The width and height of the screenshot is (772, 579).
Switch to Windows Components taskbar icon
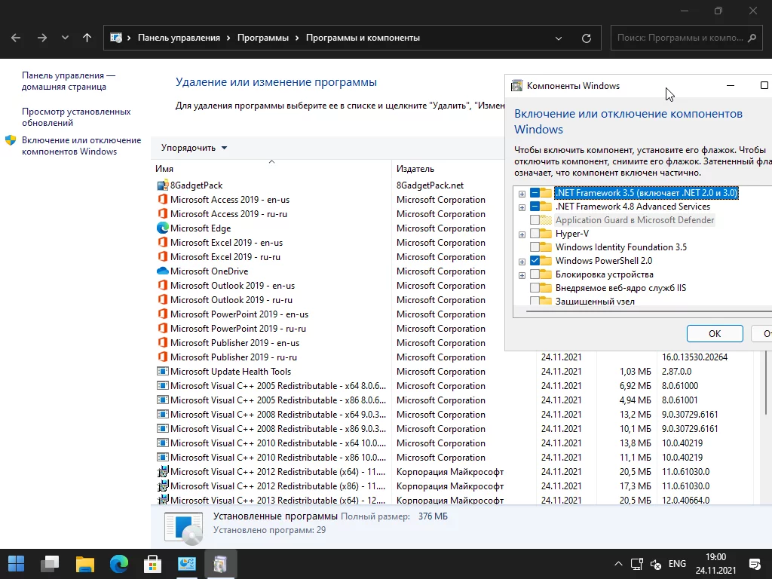(220, 564)
